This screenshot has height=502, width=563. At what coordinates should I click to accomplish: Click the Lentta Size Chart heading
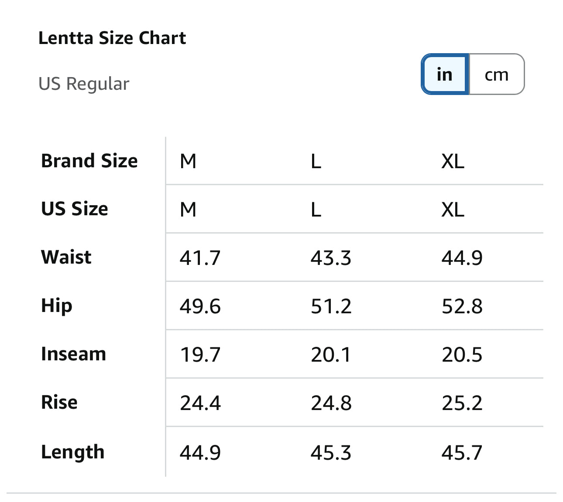tap(112, 38)
